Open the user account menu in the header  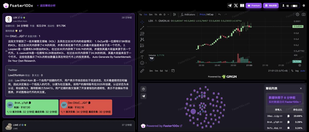290,5
